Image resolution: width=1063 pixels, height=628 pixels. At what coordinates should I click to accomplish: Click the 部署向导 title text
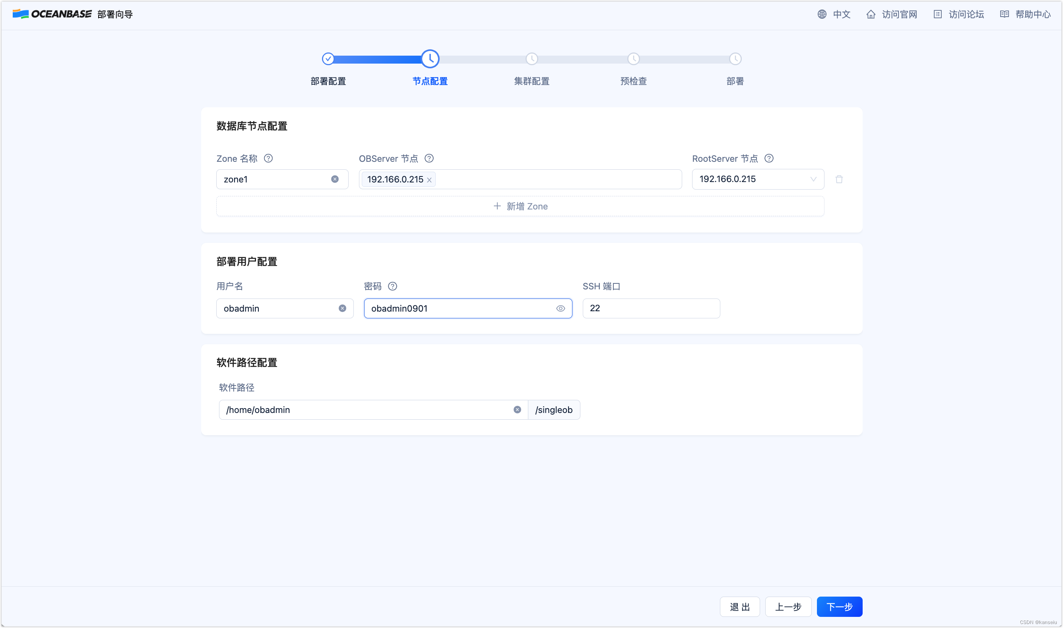click(114, 14)
